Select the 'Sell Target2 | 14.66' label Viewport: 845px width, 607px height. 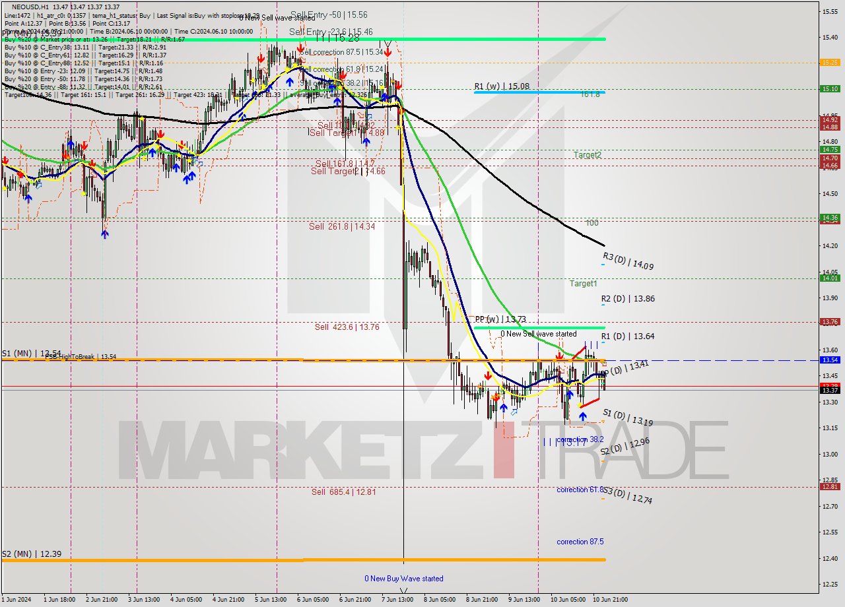click(349, 171)
